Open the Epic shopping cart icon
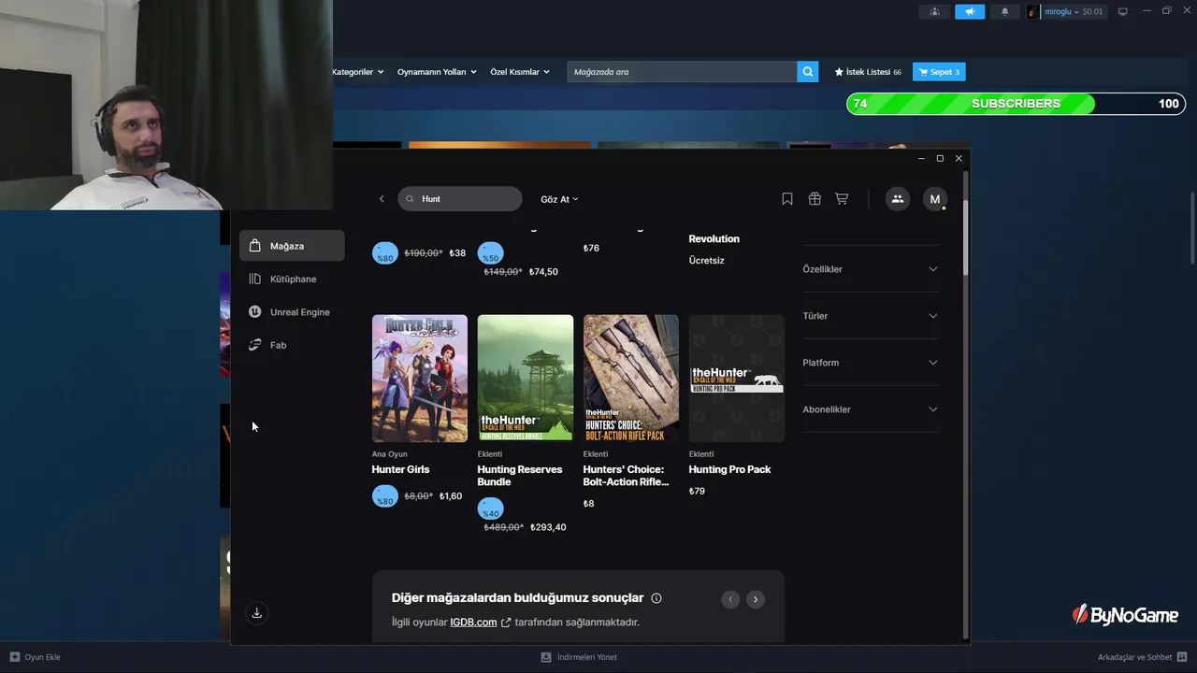1197x673 pixels. click(x=842, y=199)
